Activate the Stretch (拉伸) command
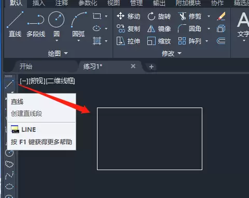The image size is (249, 198). coord(128,41)
